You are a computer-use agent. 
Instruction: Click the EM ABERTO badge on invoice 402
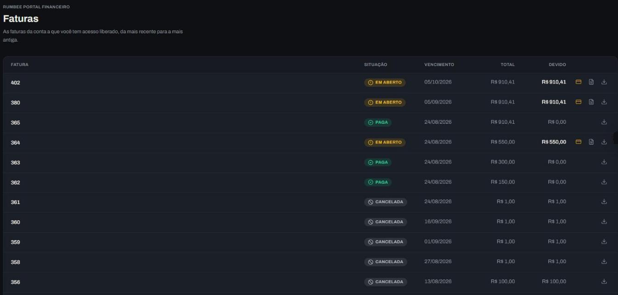coord(385,83)
